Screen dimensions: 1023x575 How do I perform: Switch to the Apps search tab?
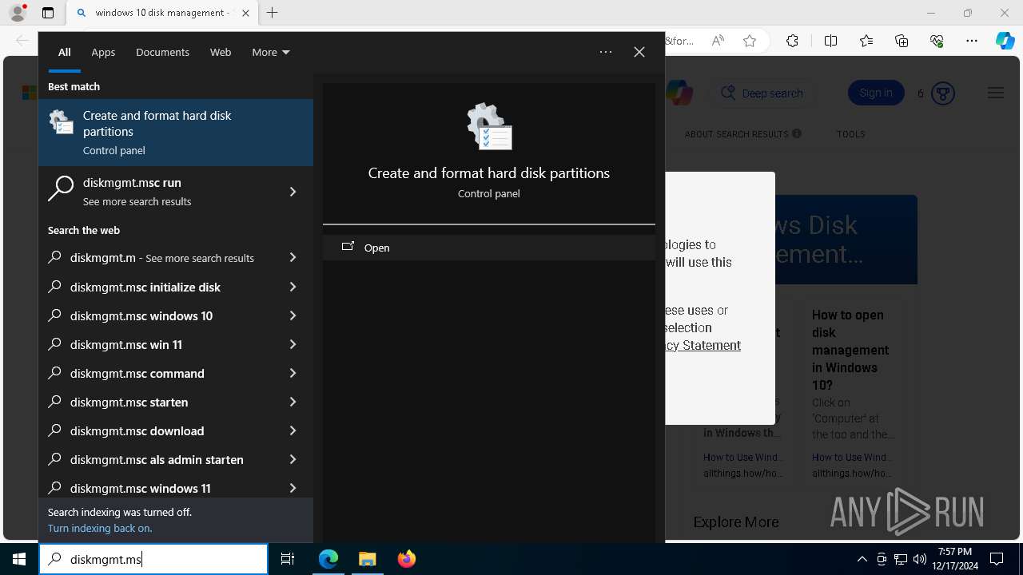click(x=103, y=52)
